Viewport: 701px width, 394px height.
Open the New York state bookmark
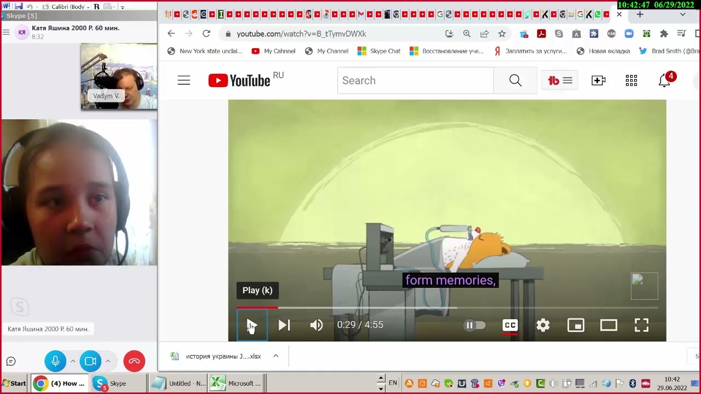[204, 51]
